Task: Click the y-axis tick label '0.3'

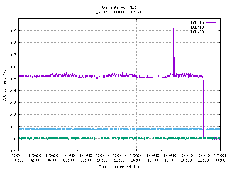Action: click(13, 103)
